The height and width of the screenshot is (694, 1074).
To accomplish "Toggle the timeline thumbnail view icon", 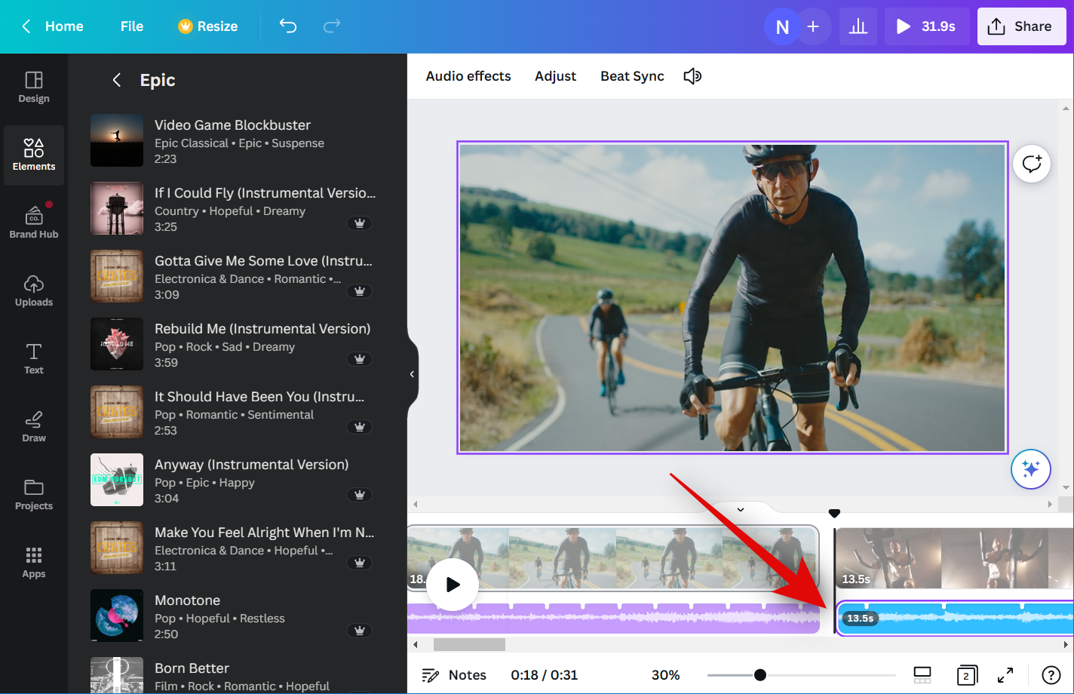I will 922,675.
